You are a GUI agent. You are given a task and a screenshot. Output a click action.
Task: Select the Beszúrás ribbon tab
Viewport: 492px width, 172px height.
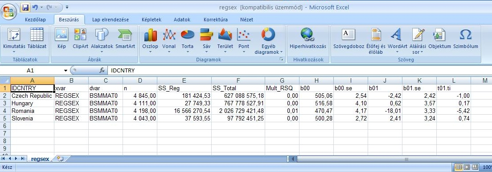point(69,20)
